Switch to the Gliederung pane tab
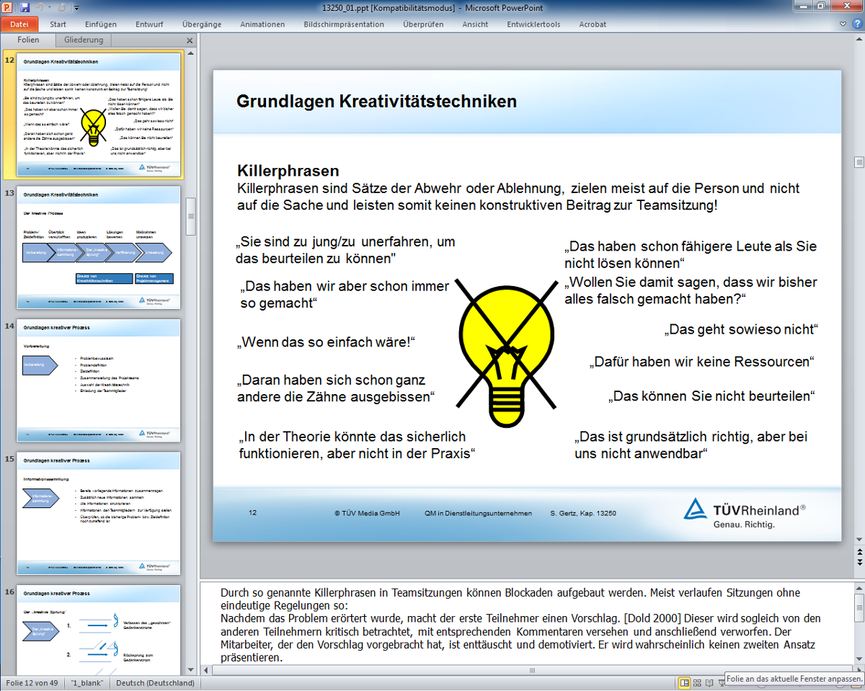The width and height of the screenshot is (865, 691). pos(84,40)
